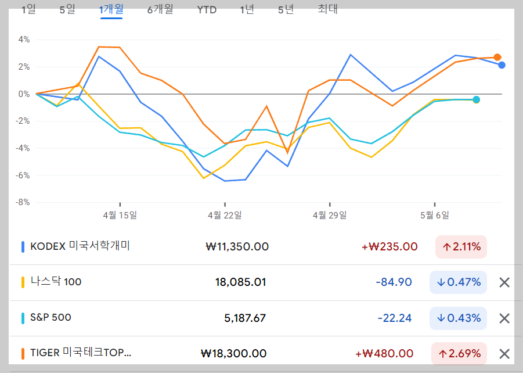Select the 1일 range tab
Screen dimensions: 523x373
pos(28,9)
